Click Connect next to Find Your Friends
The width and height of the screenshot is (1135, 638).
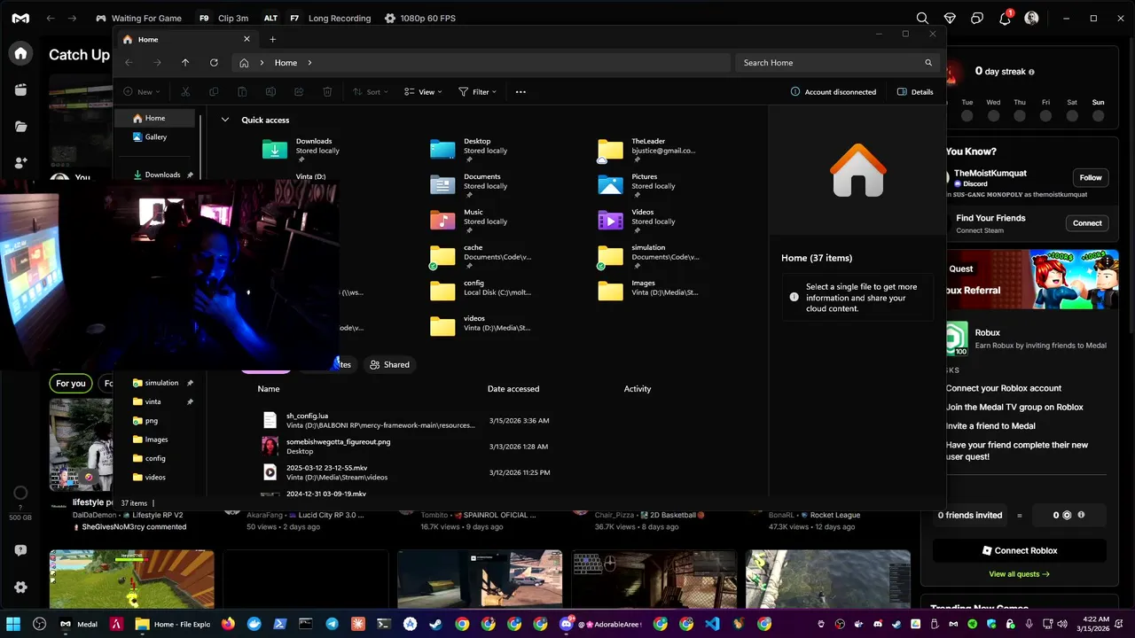[1087, 222]
